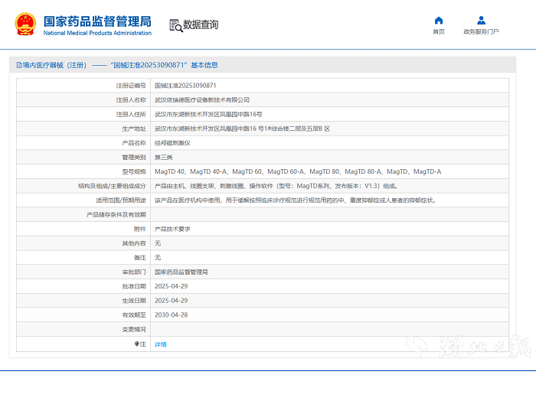Click the 型号规格 label
The image size is (536, 417).
134,171
